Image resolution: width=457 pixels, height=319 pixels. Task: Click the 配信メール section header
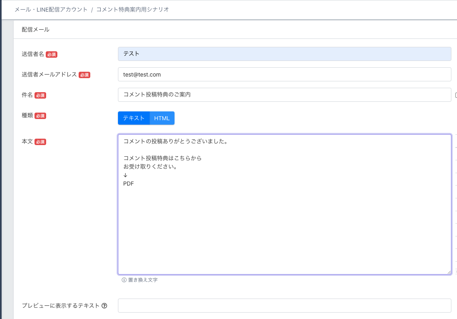pyautogui.click(x=36, y=30)
